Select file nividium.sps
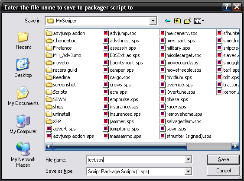Image resolution: width=244 pixels, height=181 pixels. [x=176, y=77]
